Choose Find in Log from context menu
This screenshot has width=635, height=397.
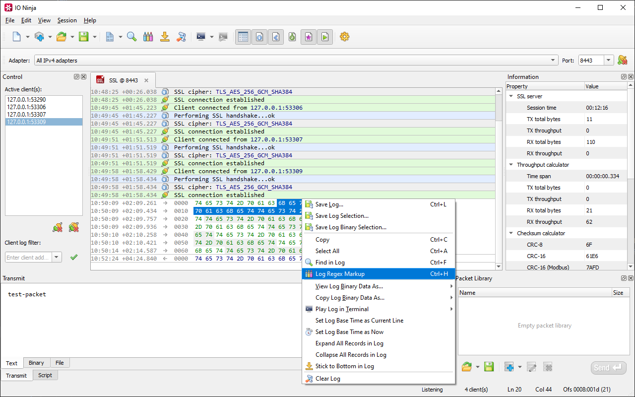coord(379,263)
